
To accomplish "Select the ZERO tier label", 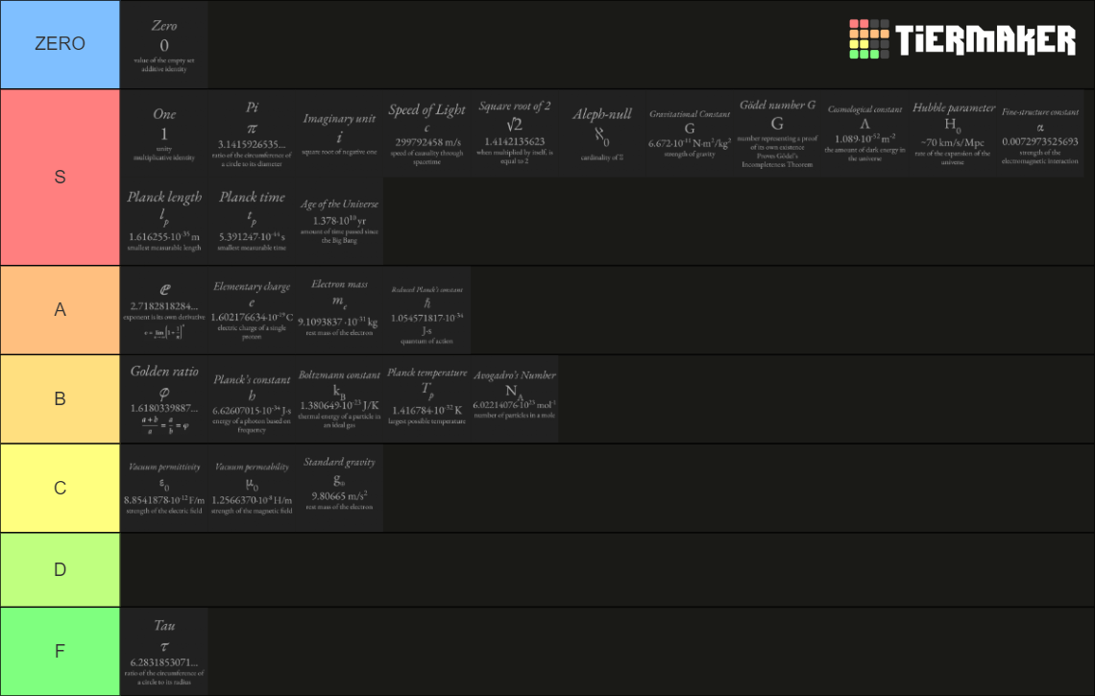I will (61, 44).
